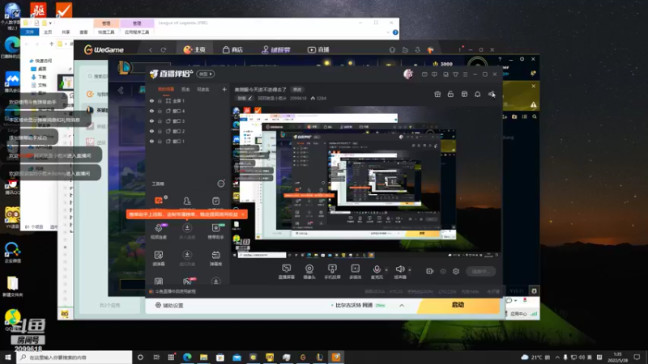
Task: Open WeGame 商店 tab
Action: (x=232, y=49)
